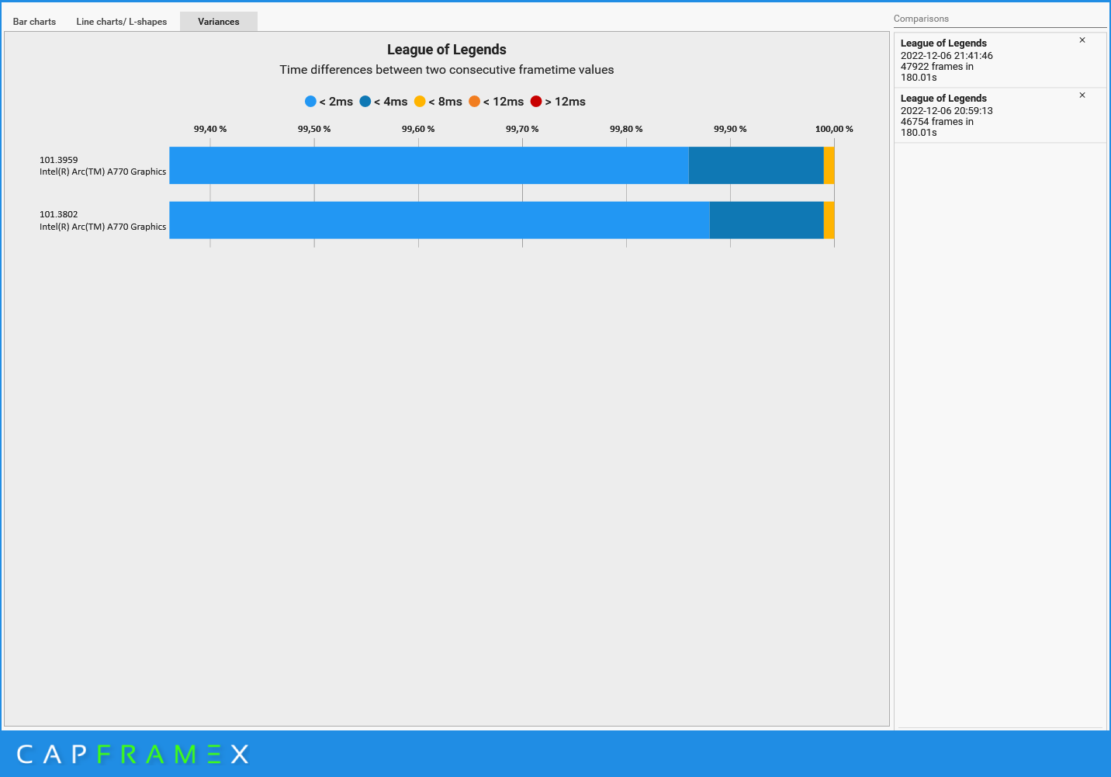Image resolution: width=1111 pixels, height=777 pixels.
Task: Toggle the < 12ms orange legend marker
Action: tap(474, 102)
